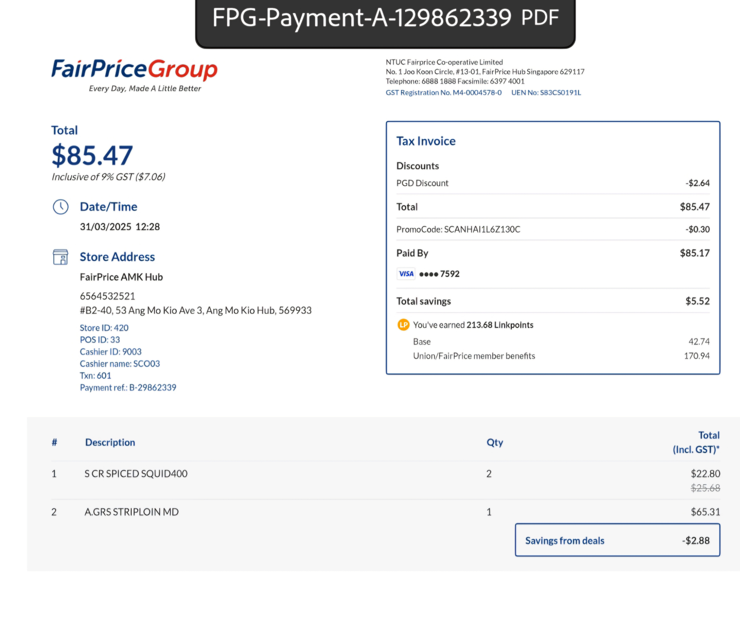Click the store phone number 6564532521

[x=107, y=296]
